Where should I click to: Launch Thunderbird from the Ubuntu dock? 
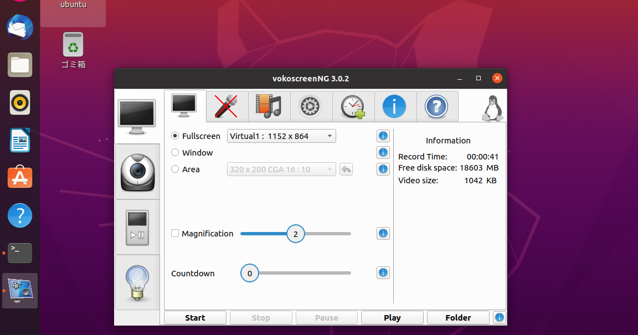coord(19,27)
